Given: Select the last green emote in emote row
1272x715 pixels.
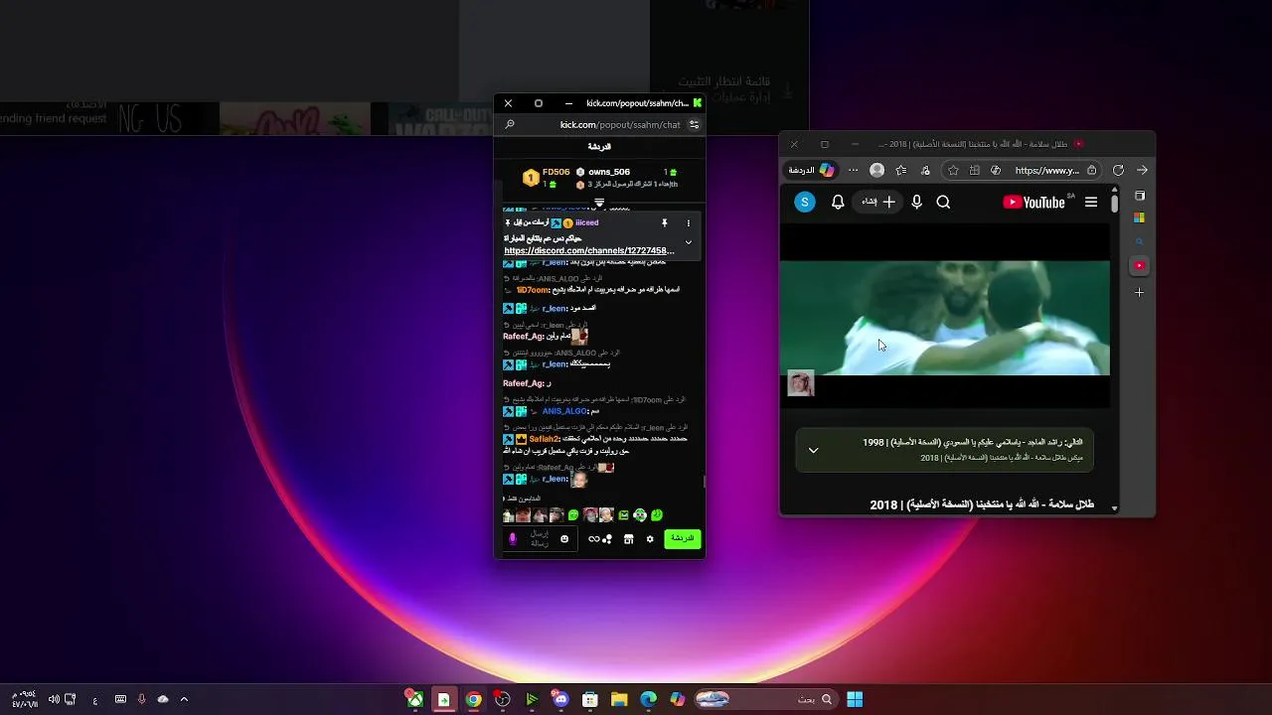Looking at the screenshot, I should [x=657, y=515].
